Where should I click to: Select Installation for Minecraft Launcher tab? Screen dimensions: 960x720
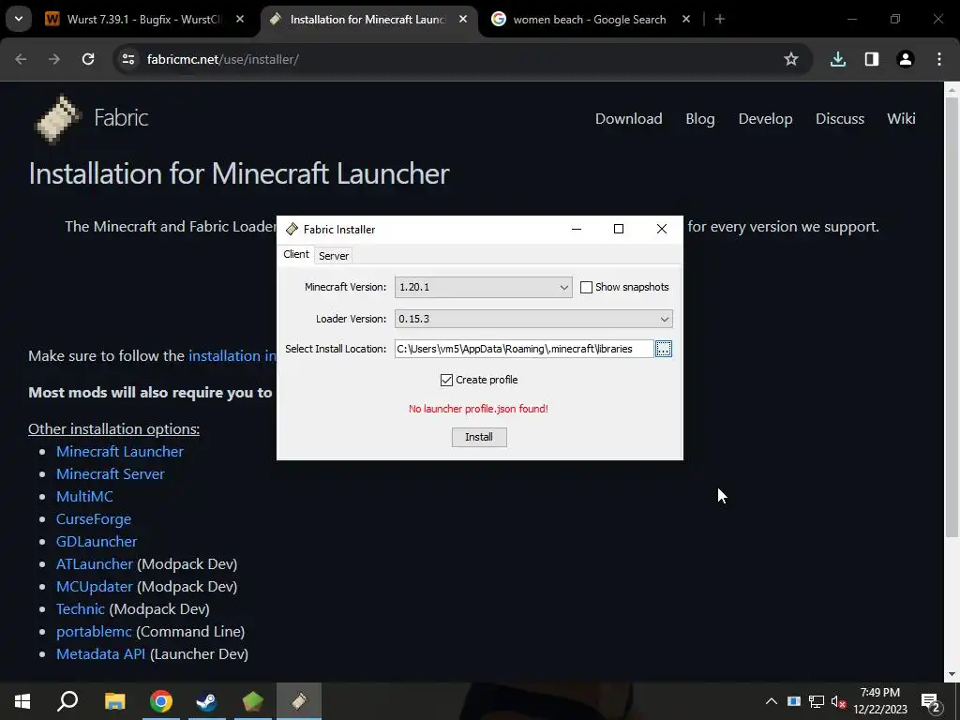point(367,20)
